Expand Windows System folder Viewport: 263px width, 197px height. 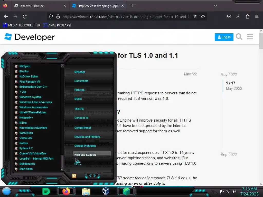click(30, 97)
